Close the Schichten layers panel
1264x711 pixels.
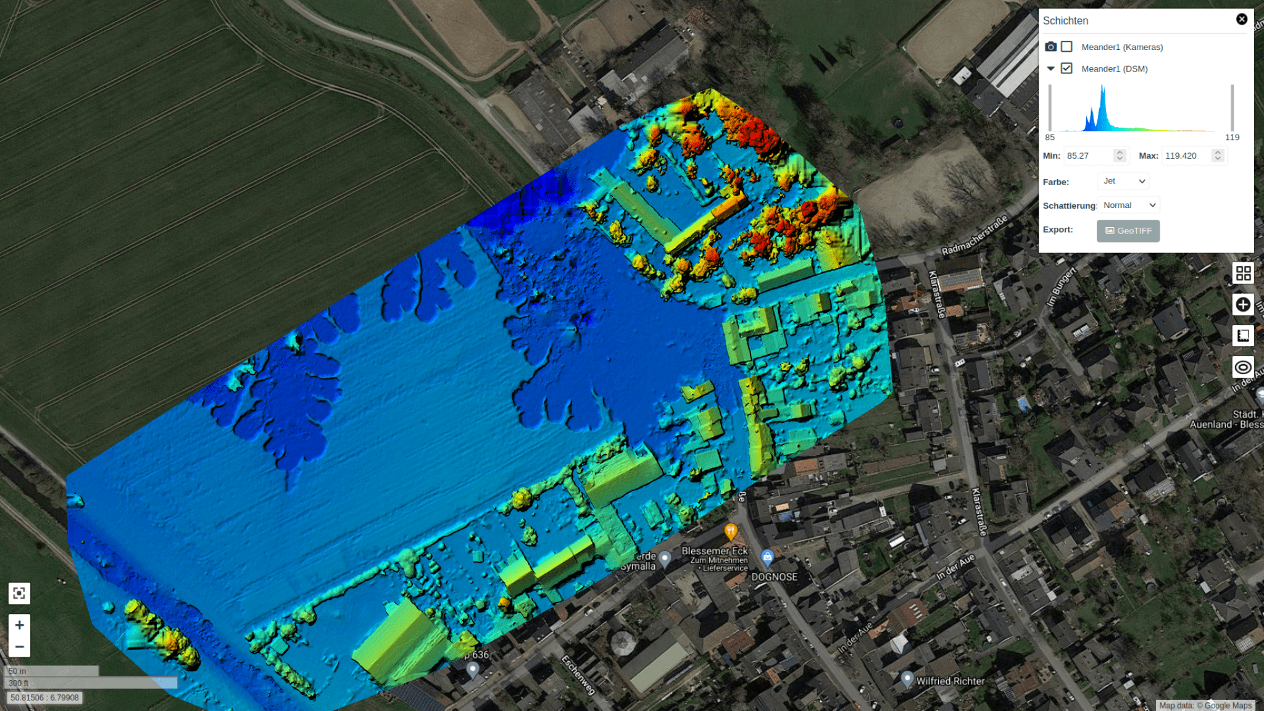click(1242, 19)
